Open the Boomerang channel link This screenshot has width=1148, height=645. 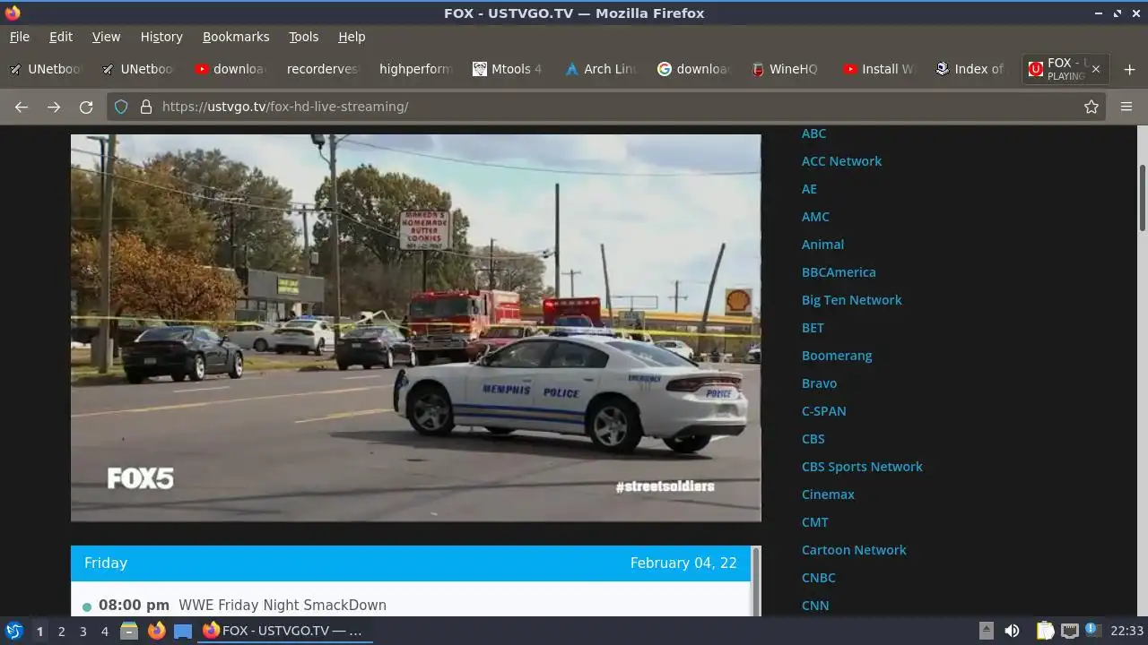tap(837, 356)
